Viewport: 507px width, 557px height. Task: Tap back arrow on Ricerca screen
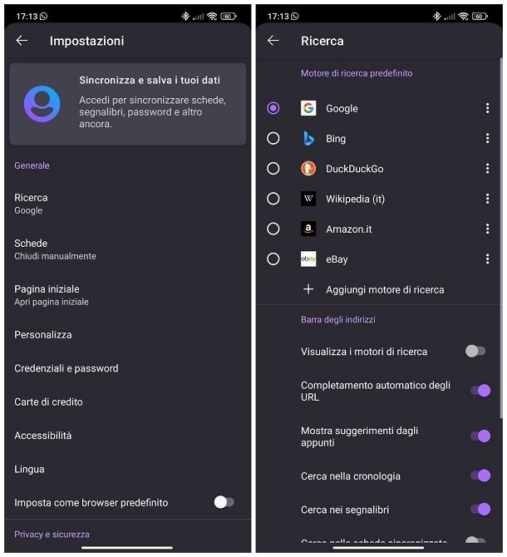[273, 41]
